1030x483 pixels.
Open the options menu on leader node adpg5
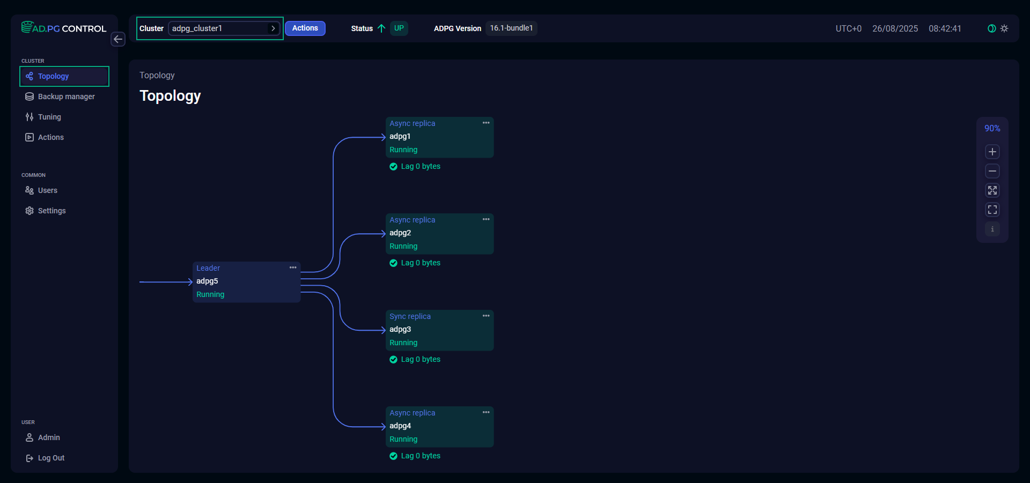(293, 267)
